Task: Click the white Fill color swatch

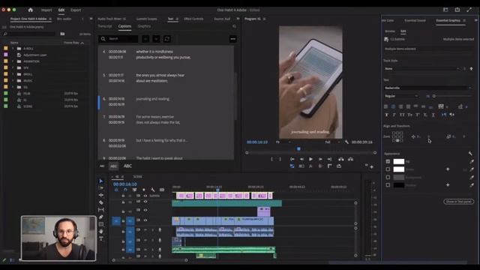Action: click(x=398, y=161)
